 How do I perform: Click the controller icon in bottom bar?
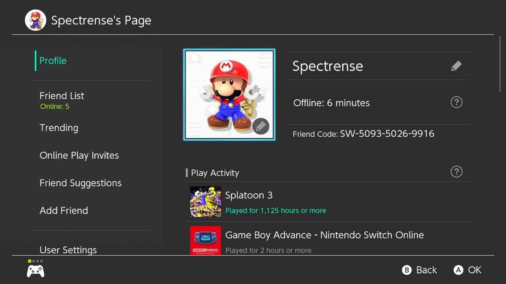pyautogui.click(x=35, y=271)
